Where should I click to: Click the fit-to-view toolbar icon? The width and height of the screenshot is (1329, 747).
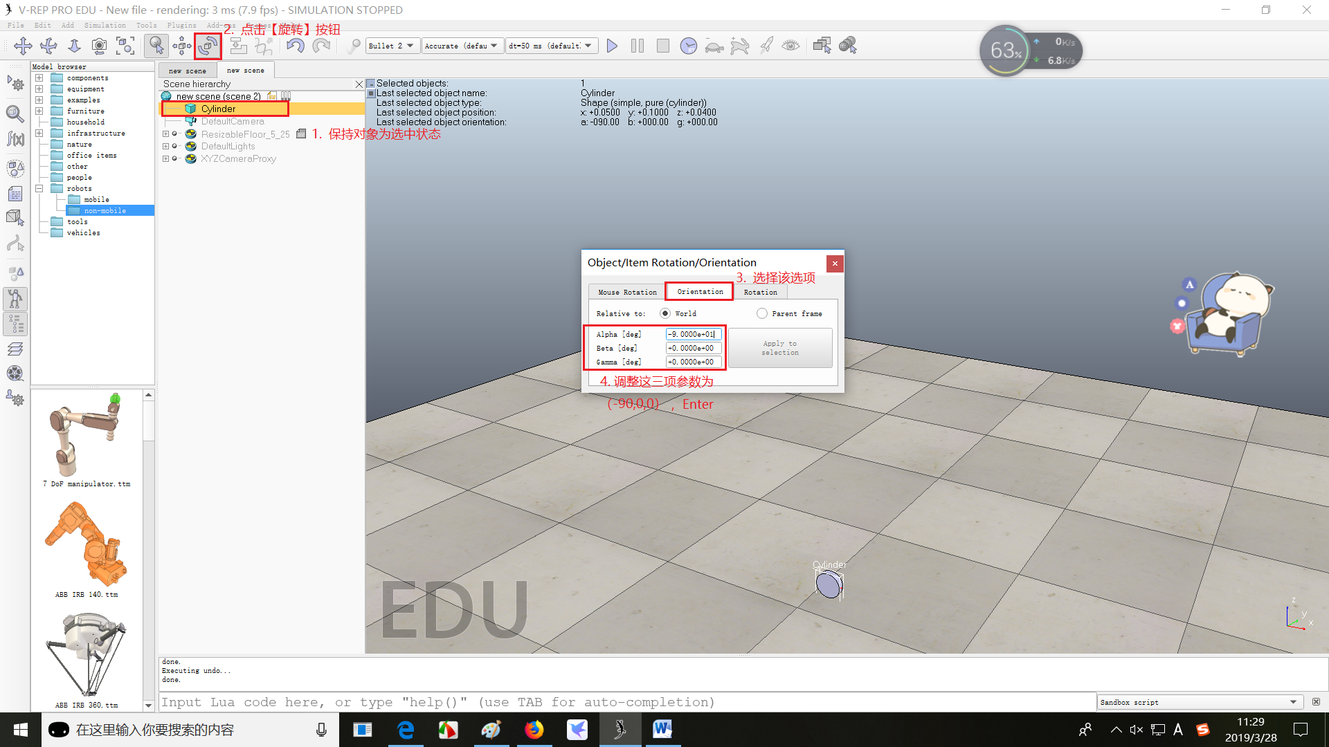point(125,46)
